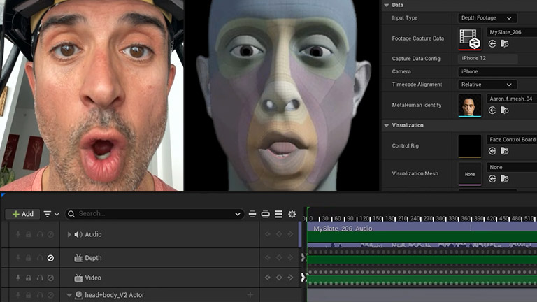Screen dimensions: 537x302
Task: Open the sequencer settings gear
Action: point(292,214)
